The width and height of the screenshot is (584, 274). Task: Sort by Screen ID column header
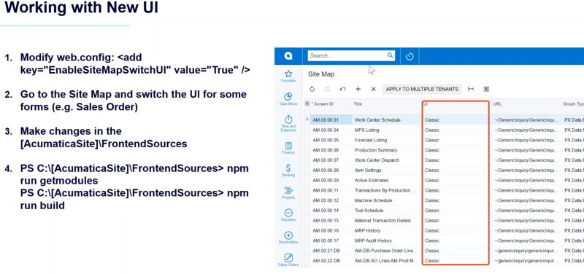click(323, 104)
